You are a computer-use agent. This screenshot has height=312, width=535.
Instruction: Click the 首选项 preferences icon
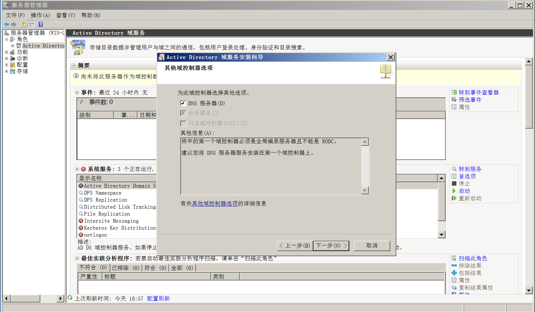[454, 176]
